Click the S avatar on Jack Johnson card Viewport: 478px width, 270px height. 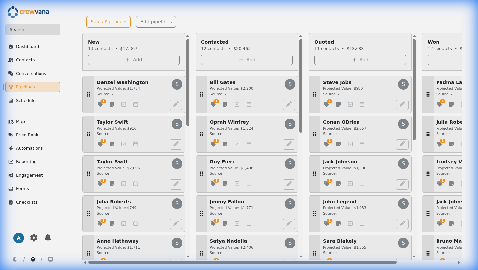click(x=403, y=164)
